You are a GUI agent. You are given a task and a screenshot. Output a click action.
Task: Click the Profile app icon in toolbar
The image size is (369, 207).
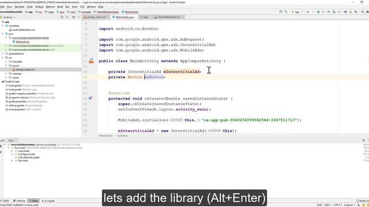(x=329, y=11)
